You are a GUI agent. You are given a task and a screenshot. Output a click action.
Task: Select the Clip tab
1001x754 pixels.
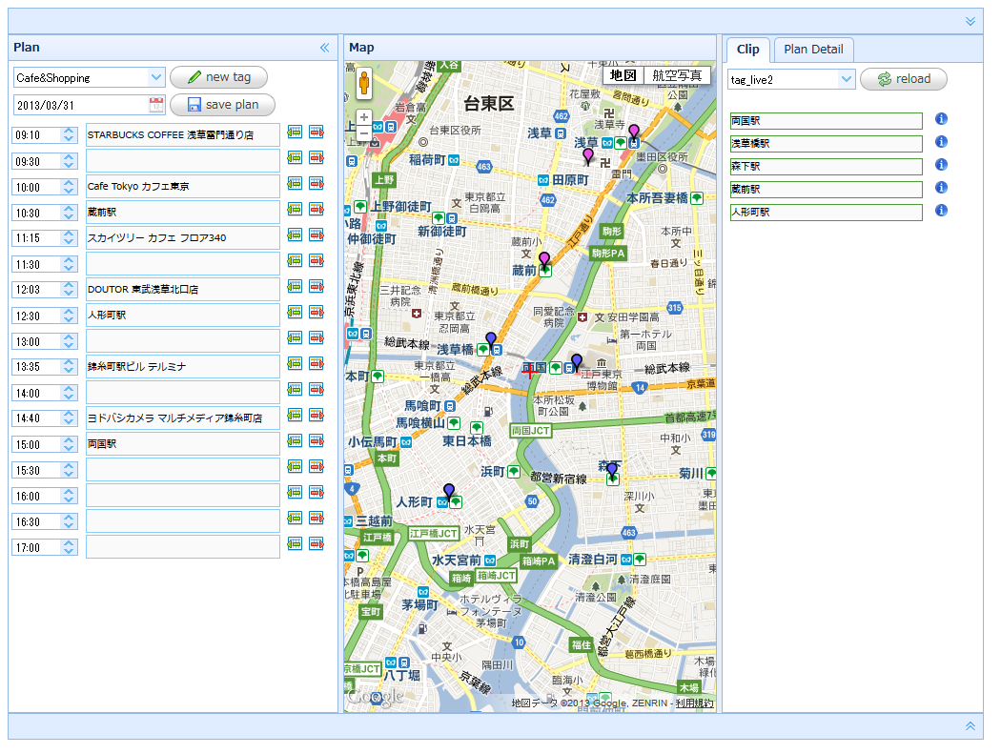pyautogui.click(x=747, y=50)
